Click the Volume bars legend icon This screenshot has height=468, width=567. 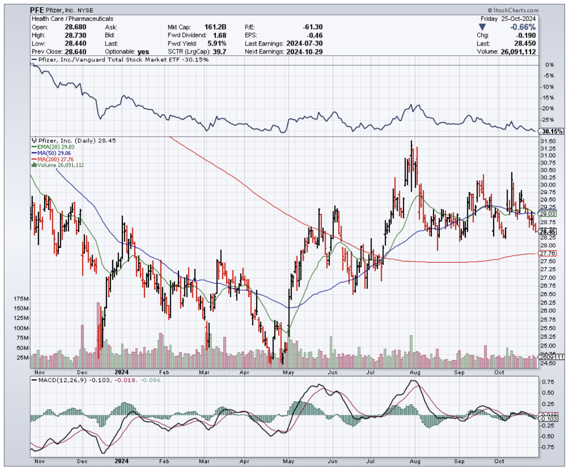tap(34, 165)
